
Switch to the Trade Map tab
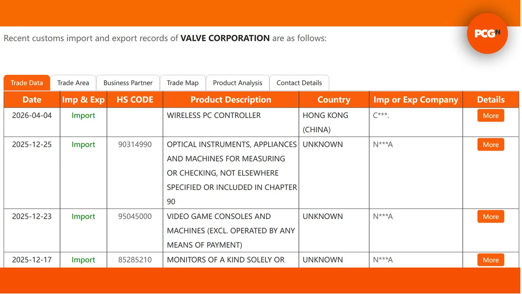coord(183,83)
